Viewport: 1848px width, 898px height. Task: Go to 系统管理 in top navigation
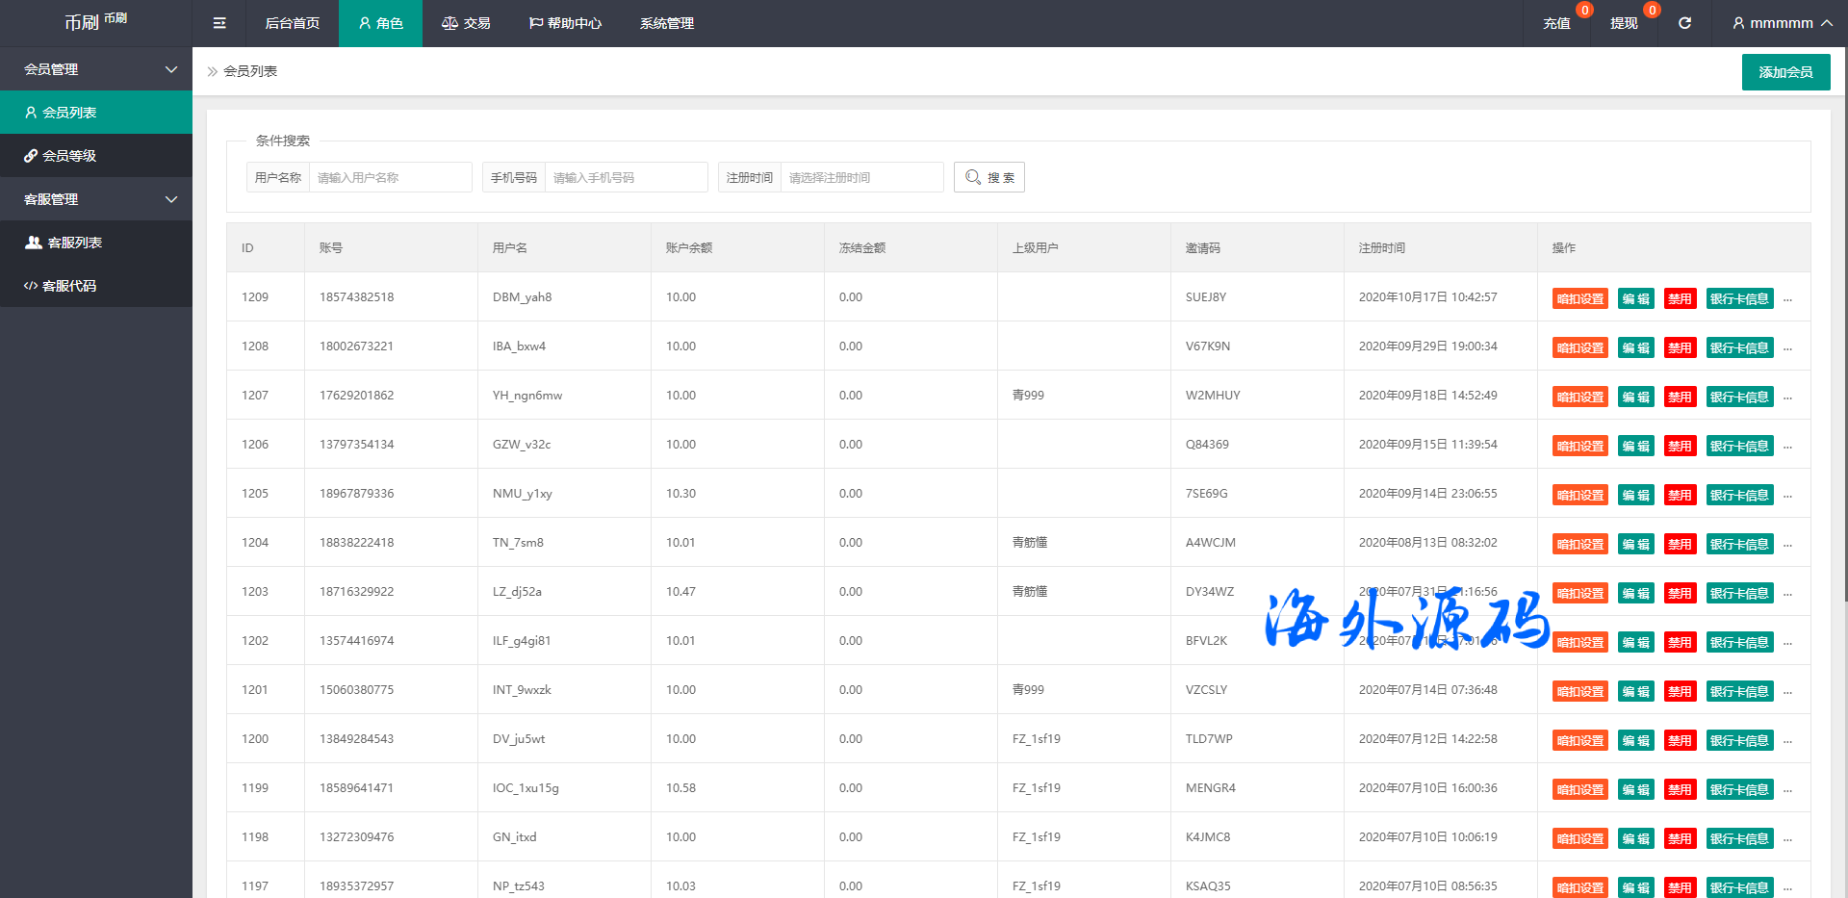pyautogui.click(x=667, y=23)
